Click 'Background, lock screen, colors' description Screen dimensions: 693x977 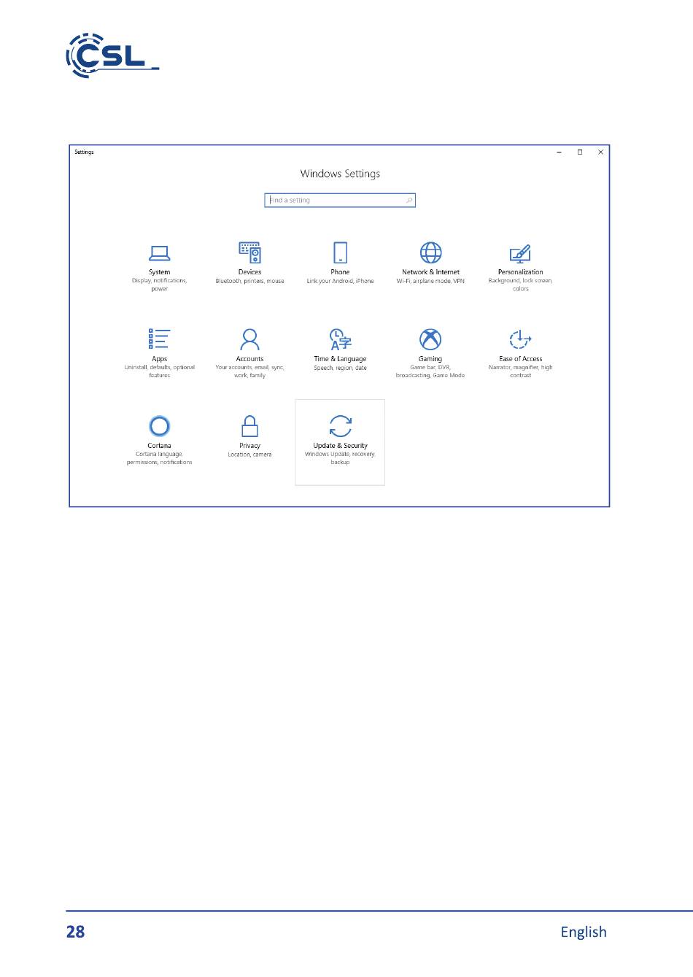click(520, 285)
